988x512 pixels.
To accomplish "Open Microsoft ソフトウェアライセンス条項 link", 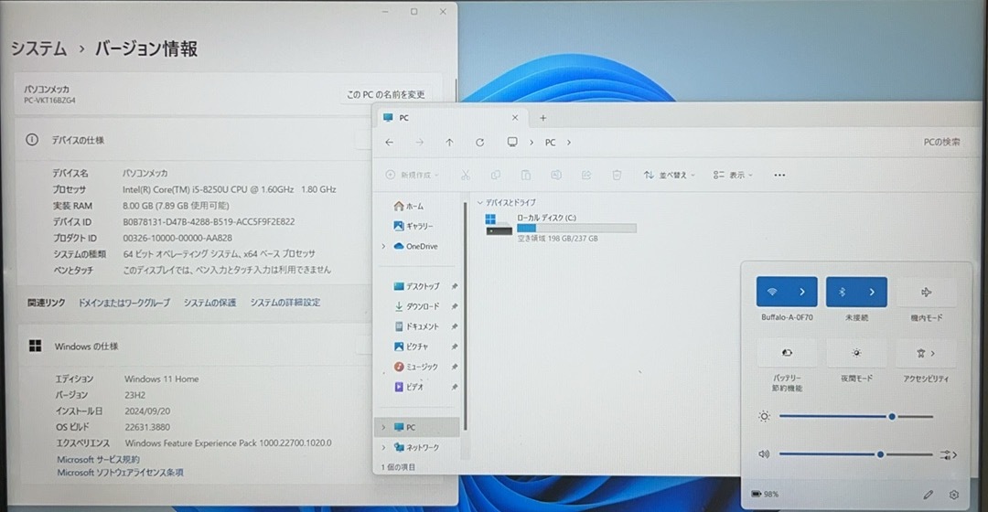I will (x=121, y=473).
